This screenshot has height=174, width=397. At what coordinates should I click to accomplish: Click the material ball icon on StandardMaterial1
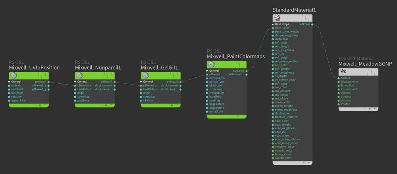[x=278, y=18]
